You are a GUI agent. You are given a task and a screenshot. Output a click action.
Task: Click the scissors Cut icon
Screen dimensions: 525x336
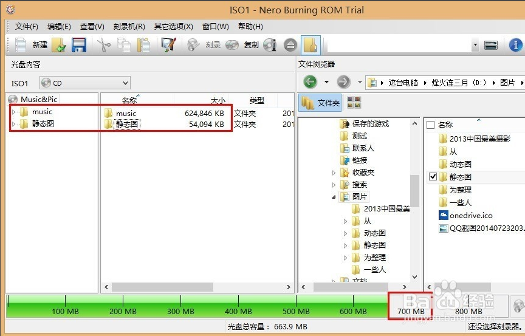tap(104, 45)
